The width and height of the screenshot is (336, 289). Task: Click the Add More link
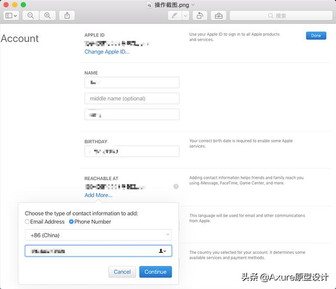pos(98,195)
